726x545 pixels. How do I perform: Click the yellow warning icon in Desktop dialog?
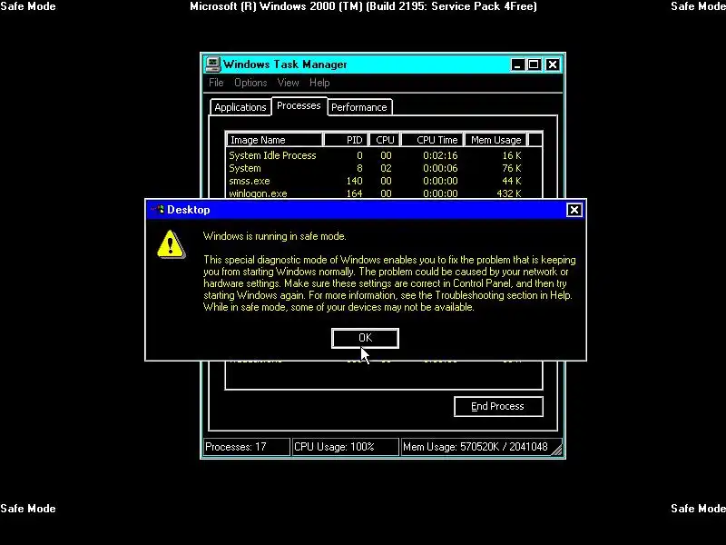click(171, 244)
